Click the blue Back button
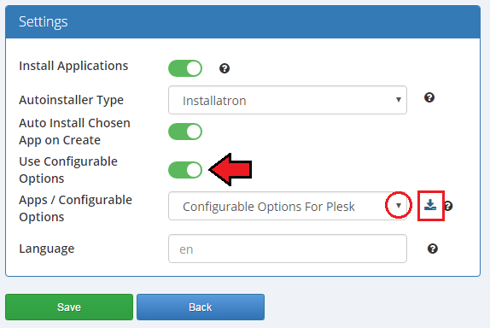The image size is (490, 328). [201, 307]
